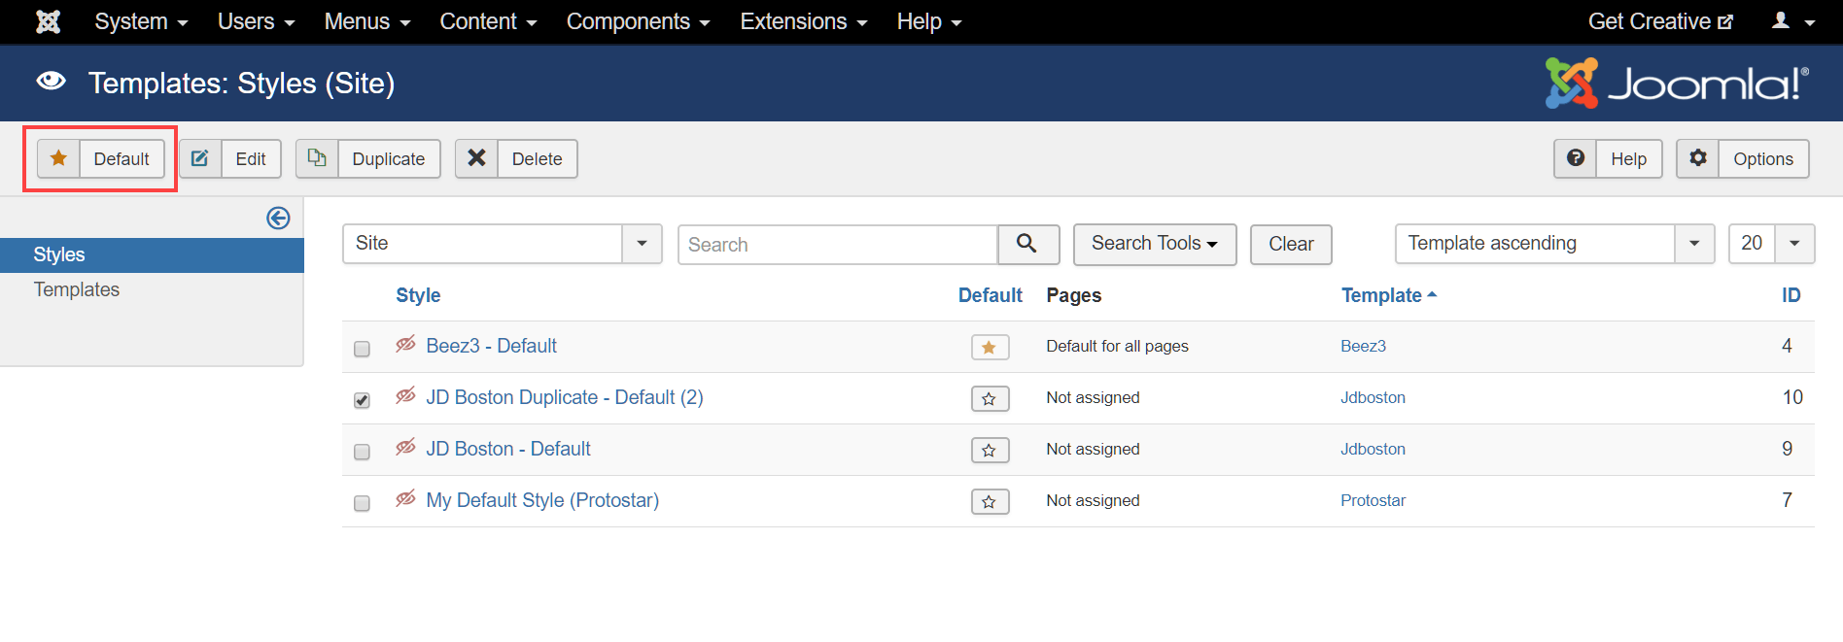The height and width of the screenshot is (642, 1843).
Task: Open the Users menu
Action: (256, 21)
